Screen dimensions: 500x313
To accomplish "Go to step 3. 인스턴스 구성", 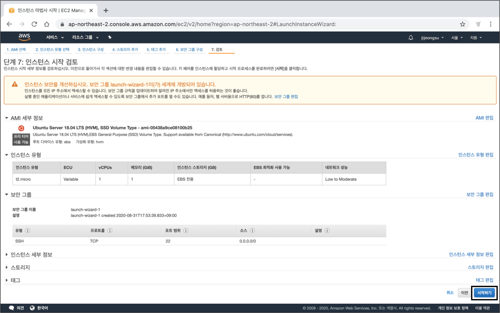I will (x=91, y=50).
